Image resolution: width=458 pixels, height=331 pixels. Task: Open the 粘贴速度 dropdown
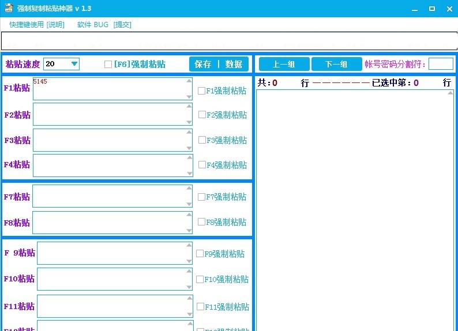point(74,64)
